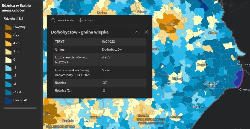Click the Przesuń move arrows icon

(81, 20)
